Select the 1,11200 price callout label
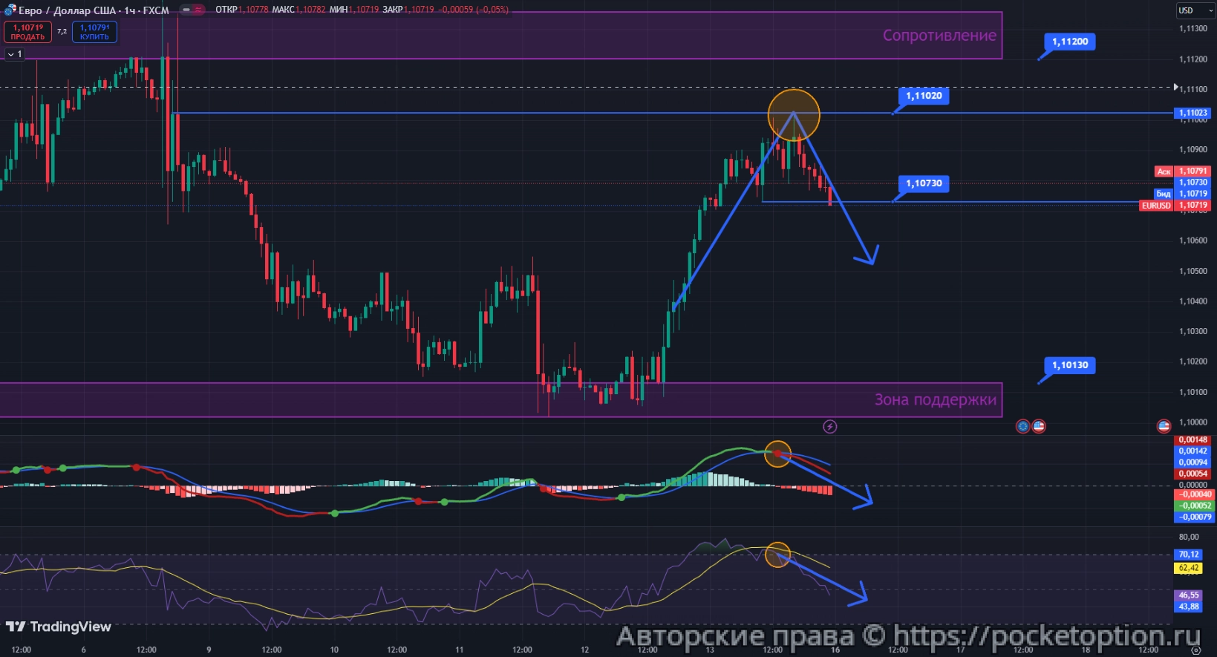The image size is (1217, 657). 1069,42
